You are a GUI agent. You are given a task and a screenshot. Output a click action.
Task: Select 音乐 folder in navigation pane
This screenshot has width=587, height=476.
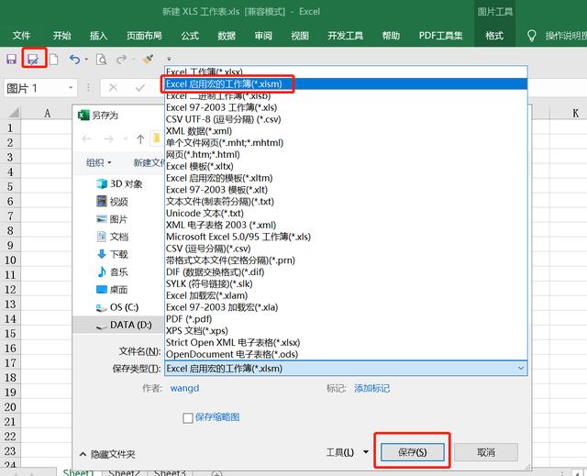coord(112,272)
